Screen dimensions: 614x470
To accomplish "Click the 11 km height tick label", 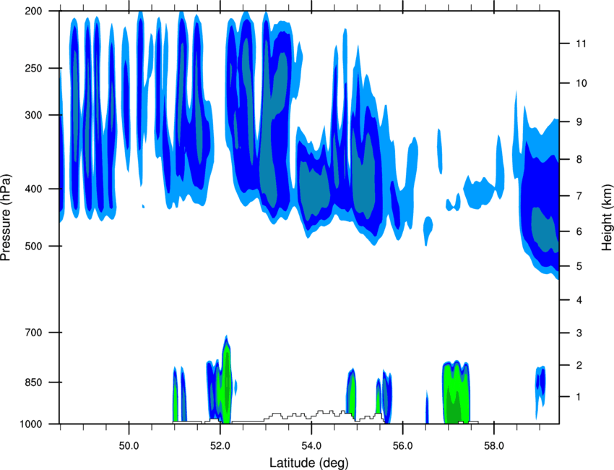I will pos(581,43).
